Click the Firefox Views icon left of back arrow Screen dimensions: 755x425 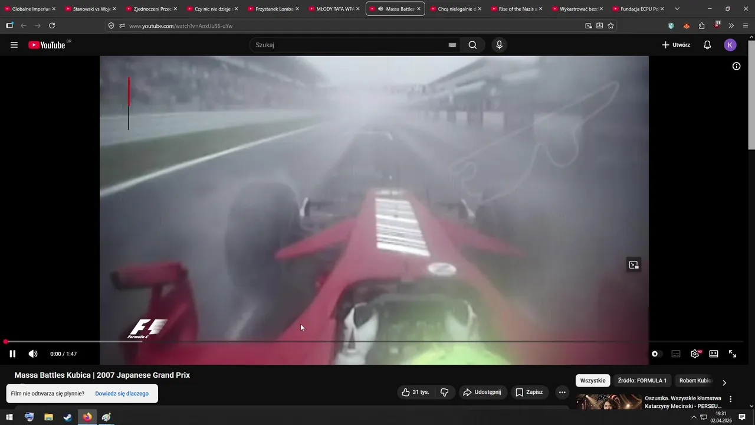coord(9,25)
